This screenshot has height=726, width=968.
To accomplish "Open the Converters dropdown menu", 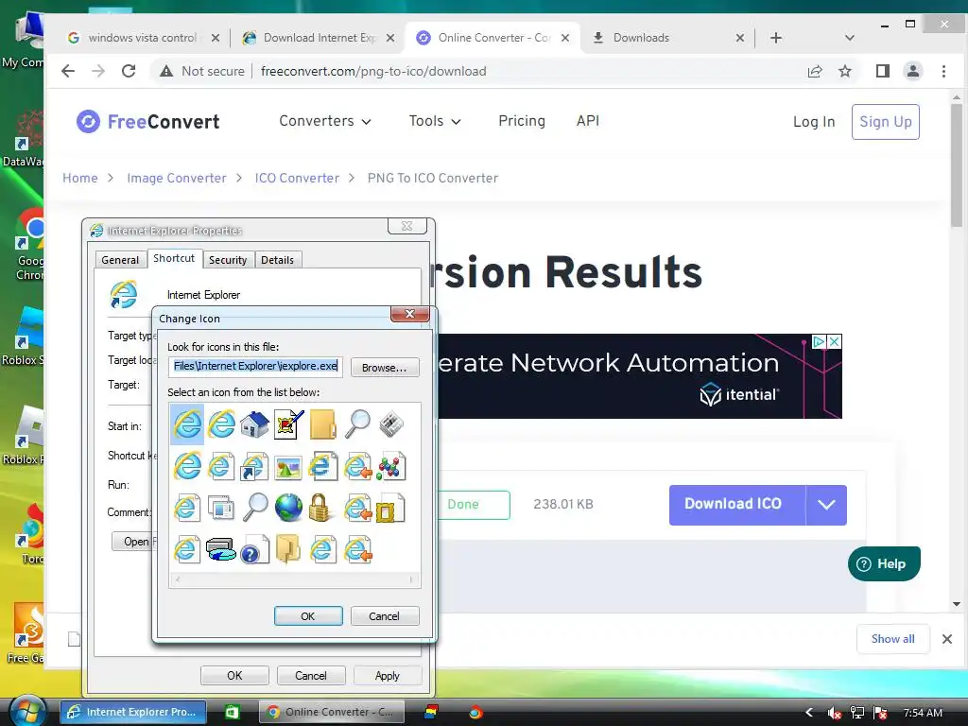I will (x=325, y=121).
